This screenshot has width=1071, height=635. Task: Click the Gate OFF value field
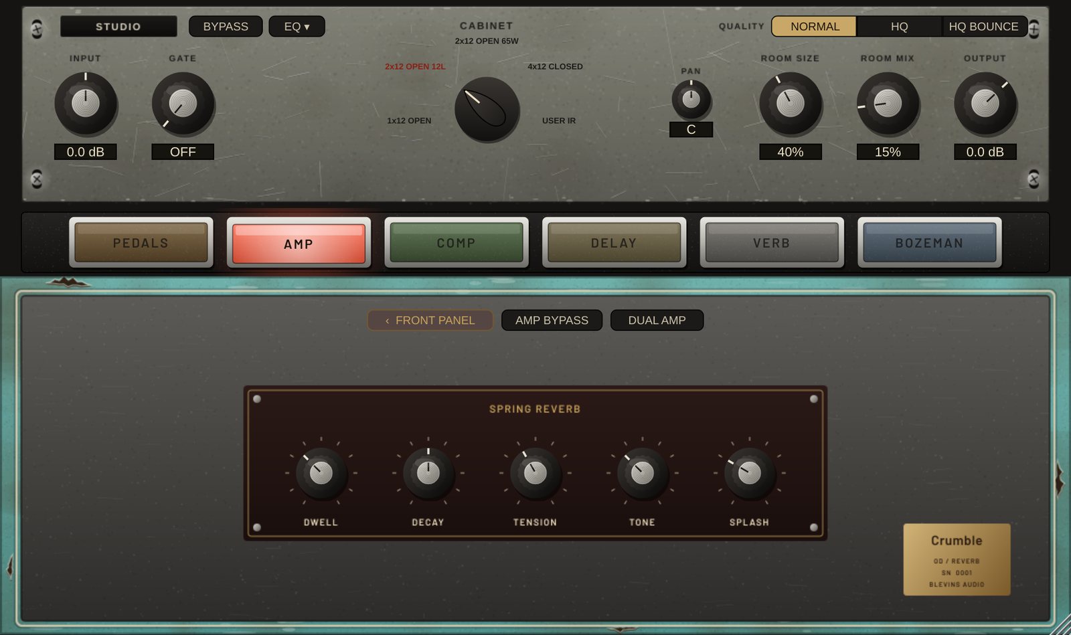click(x=183, y=152)
